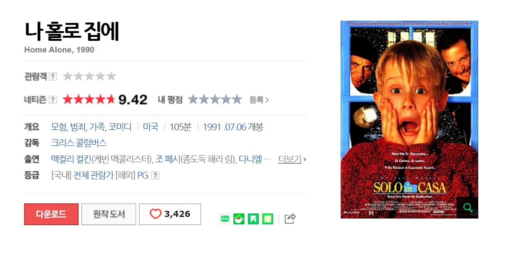
Task: Open the help icon beside 네티즌
Action: pos(53,100)
